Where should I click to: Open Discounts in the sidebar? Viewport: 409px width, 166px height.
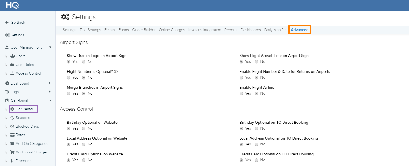click(24, 161)
